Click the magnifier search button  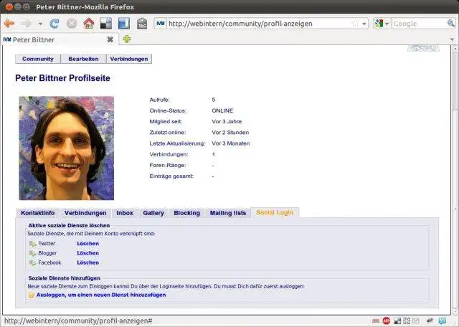tap(451, 24)
